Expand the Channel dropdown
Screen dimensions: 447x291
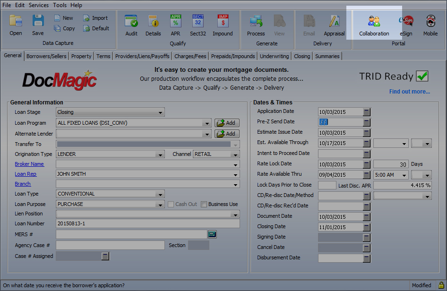pyautogui.click(x=235, y=154)
